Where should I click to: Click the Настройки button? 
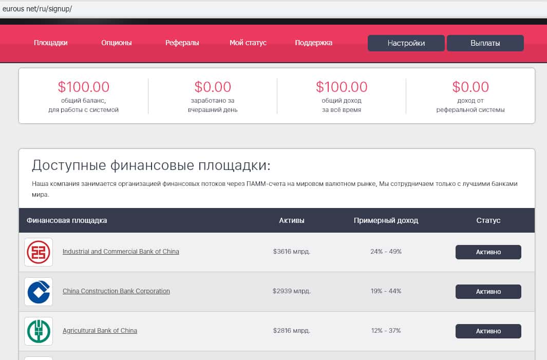[x=406, y=43]
